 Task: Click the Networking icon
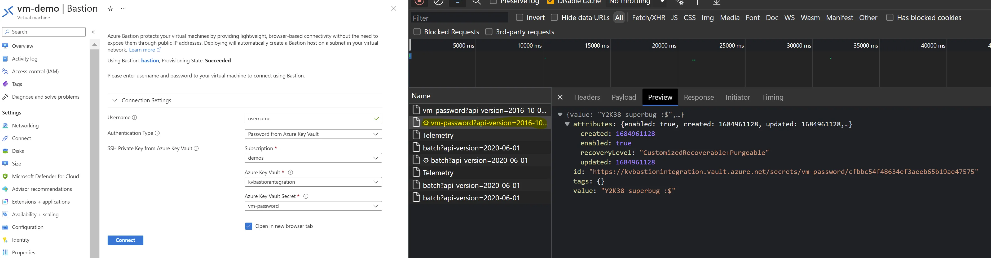click(x=5, y=126)
